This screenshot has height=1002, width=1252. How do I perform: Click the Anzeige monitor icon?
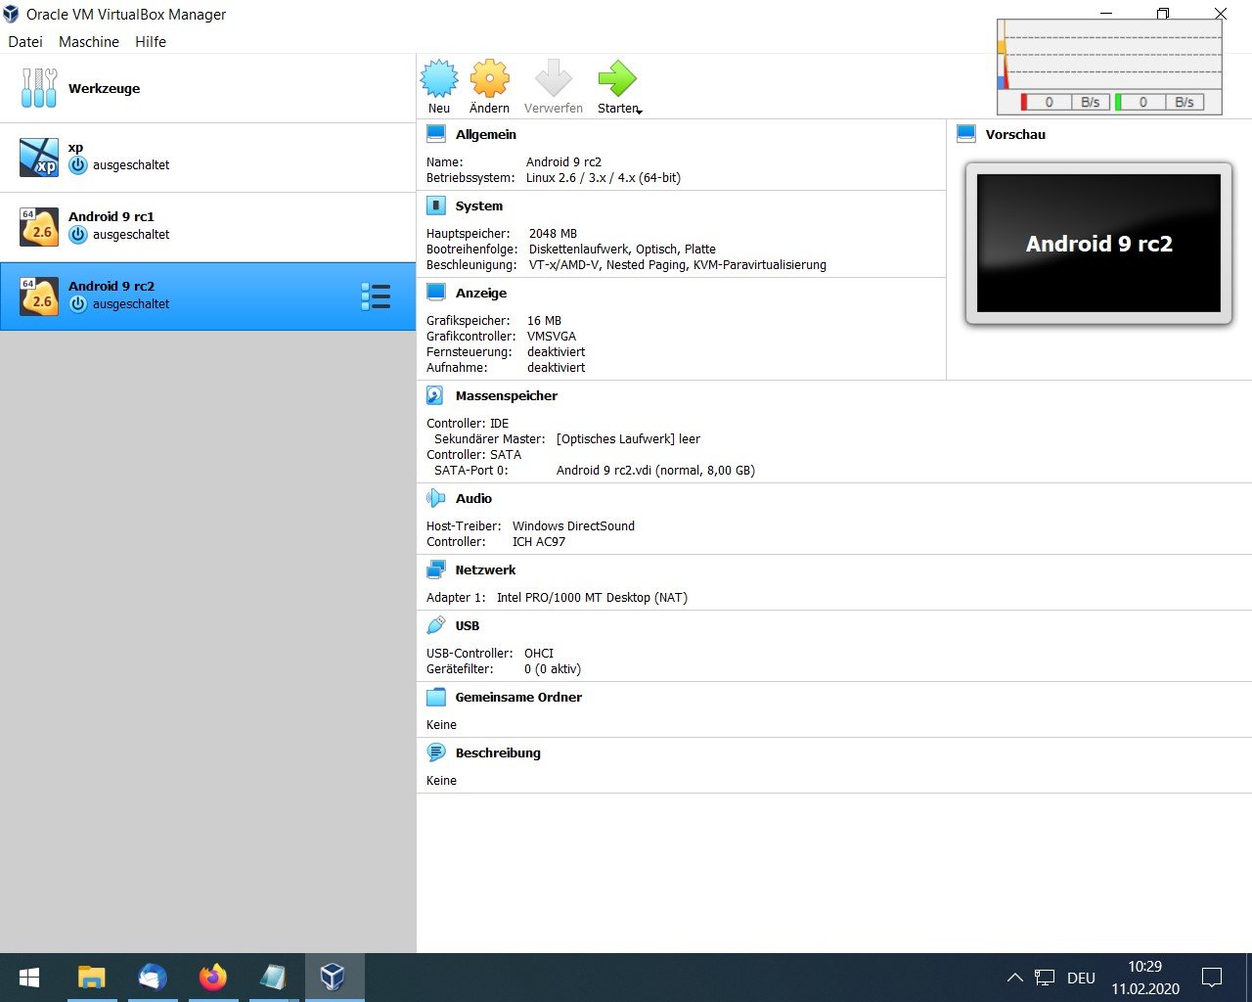(436, 293)
